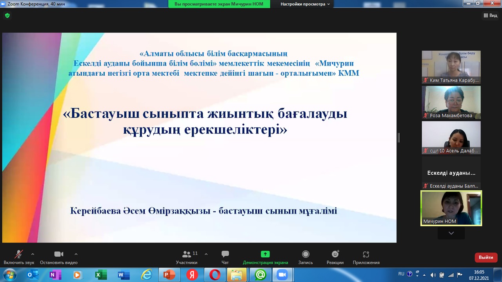The height and width of the screenshot is (282, 502).
Task: Open the Вид view layout menu
Action: point(490,15)
